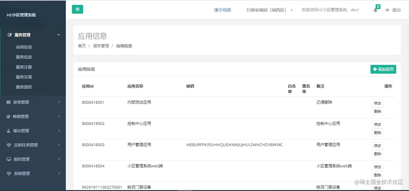
Task: Expand the 菜单管理 menu arrow
Action: (59, 102)
